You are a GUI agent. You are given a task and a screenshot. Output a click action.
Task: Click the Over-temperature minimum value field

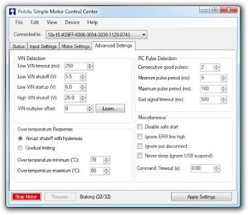(97, 160)
